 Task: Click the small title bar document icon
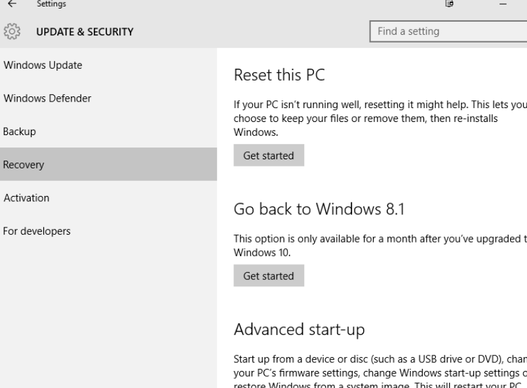coord(449,4)
